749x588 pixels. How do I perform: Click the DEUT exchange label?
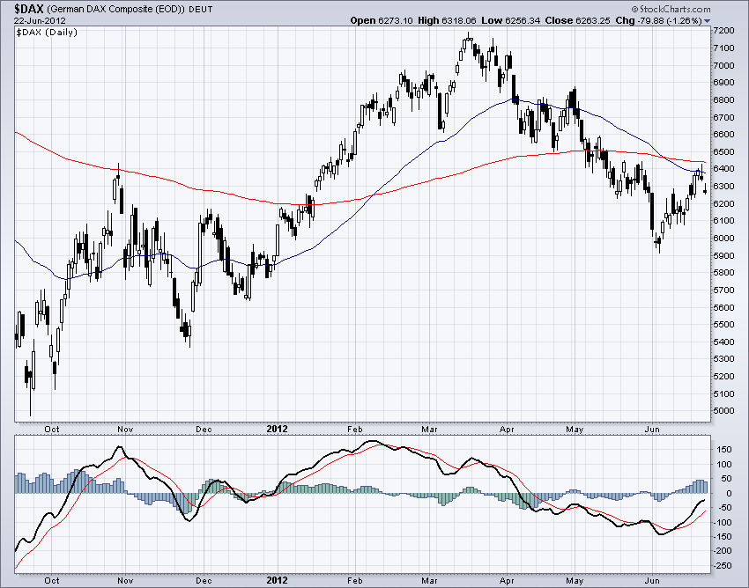[201, 9]
